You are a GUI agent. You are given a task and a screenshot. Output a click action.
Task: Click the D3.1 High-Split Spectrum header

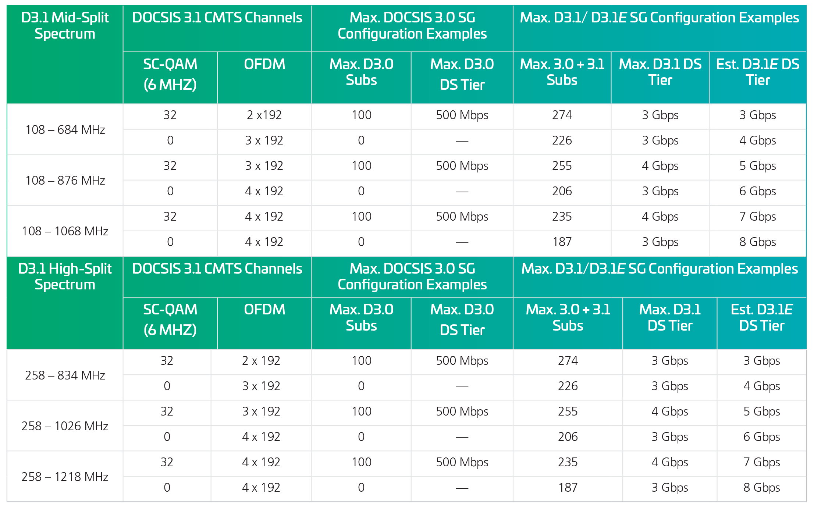tap(65, 277)
